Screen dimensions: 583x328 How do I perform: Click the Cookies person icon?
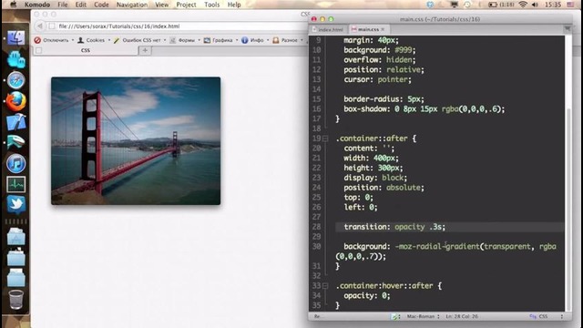click(81, 40)
